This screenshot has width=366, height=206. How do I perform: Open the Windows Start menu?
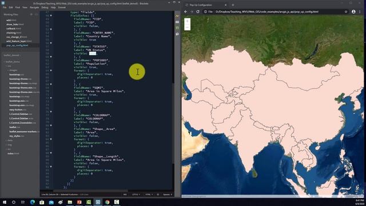click(5, 202)
